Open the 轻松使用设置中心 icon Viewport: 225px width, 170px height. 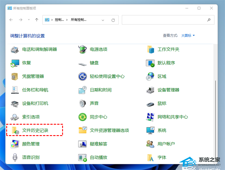click(82, 76)
